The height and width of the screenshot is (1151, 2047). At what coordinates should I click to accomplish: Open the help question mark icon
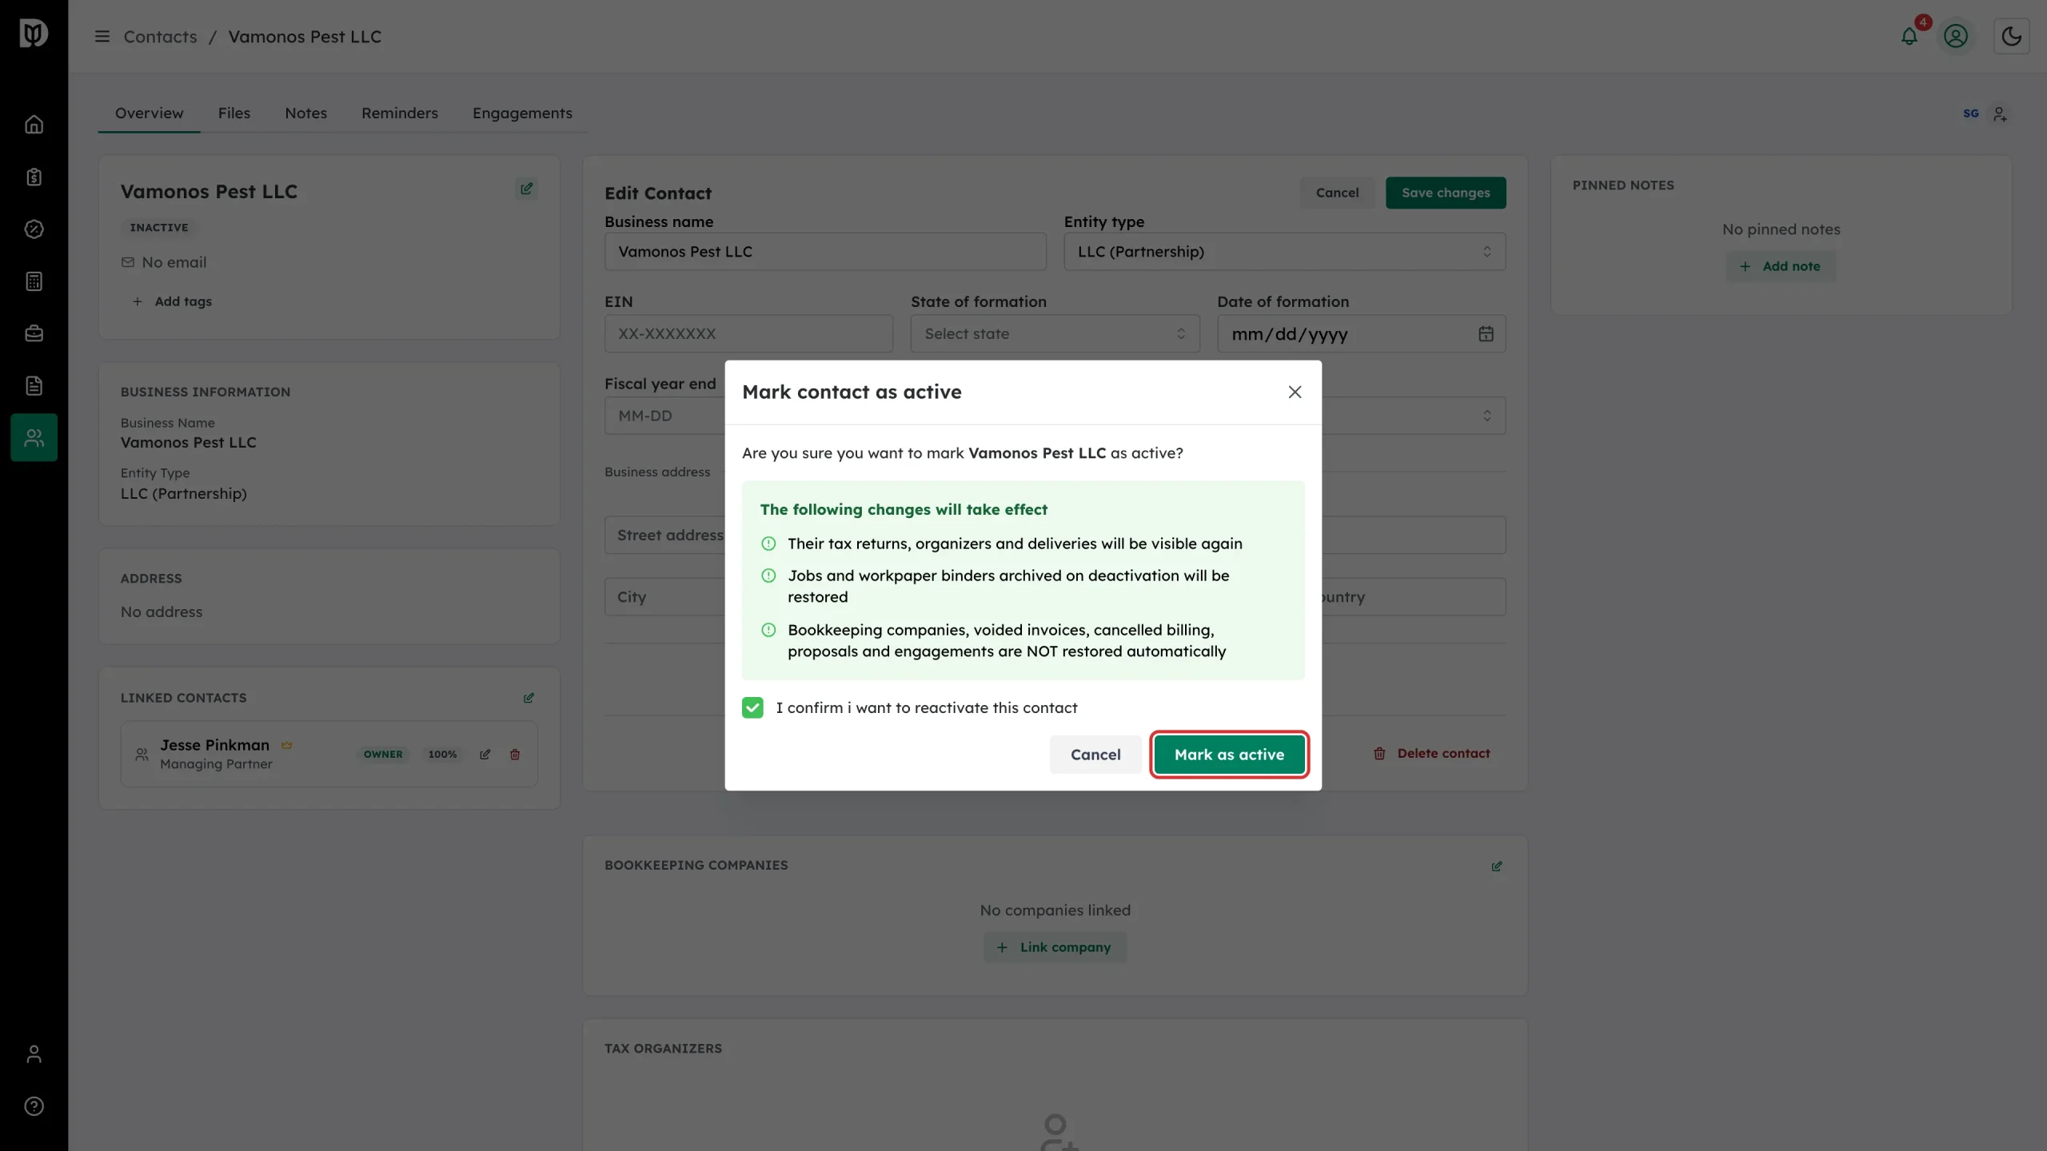(34, 1106)
